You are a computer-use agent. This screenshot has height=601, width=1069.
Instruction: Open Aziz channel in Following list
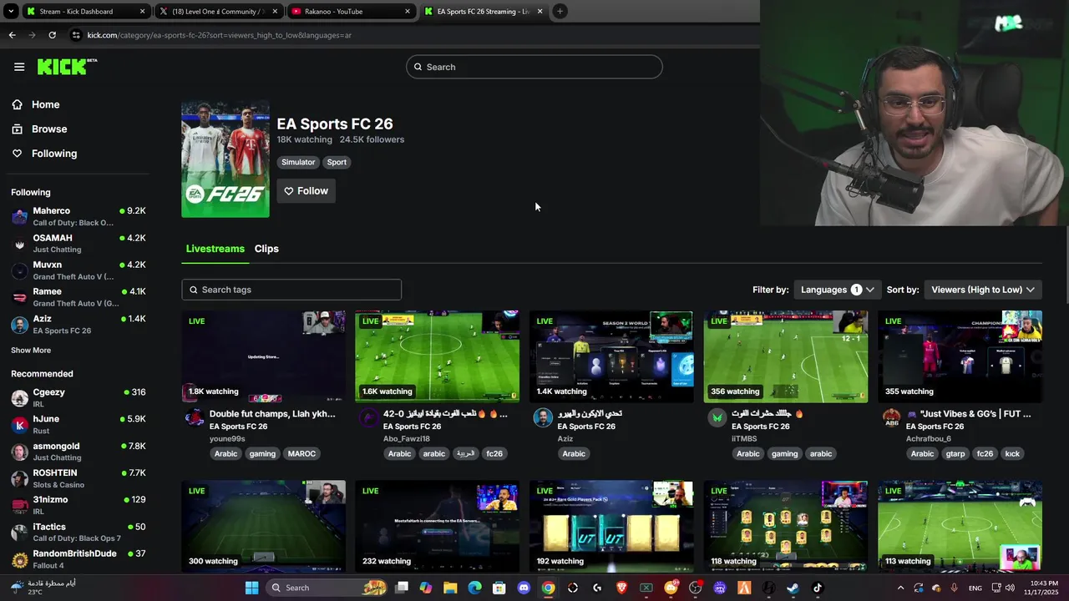coord(79,324)
